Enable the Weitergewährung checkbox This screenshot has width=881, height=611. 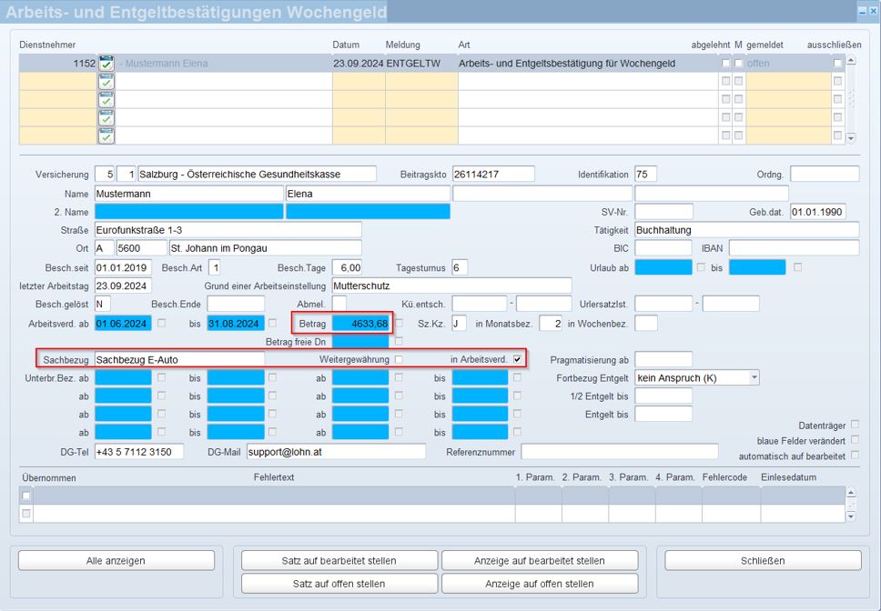[x=399, y=360]
